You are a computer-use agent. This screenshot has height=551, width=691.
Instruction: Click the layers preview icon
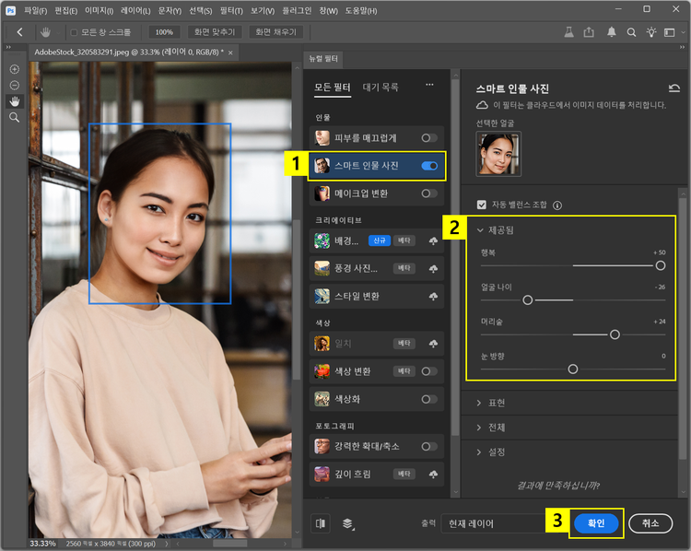349,522
